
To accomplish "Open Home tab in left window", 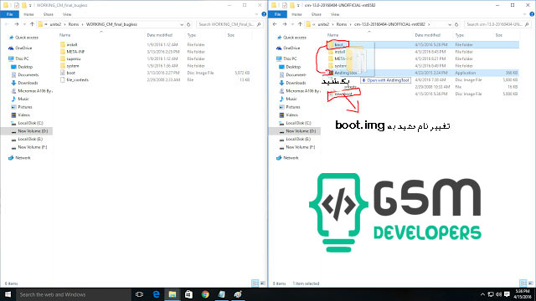I will coord(28,14).
